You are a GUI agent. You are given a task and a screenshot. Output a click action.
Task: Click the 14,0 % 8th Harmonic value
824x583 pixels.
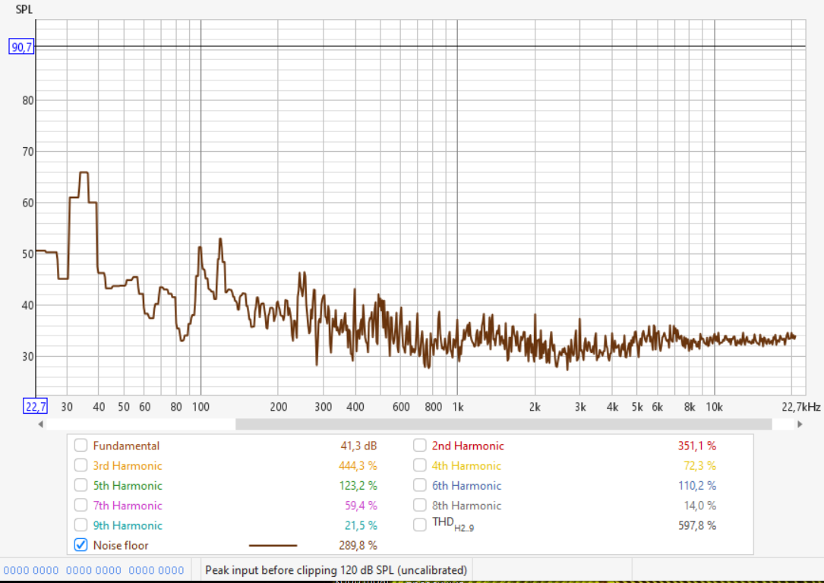click(x=700, y=506)
